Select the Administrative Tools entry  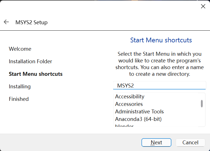click(139, 111)
